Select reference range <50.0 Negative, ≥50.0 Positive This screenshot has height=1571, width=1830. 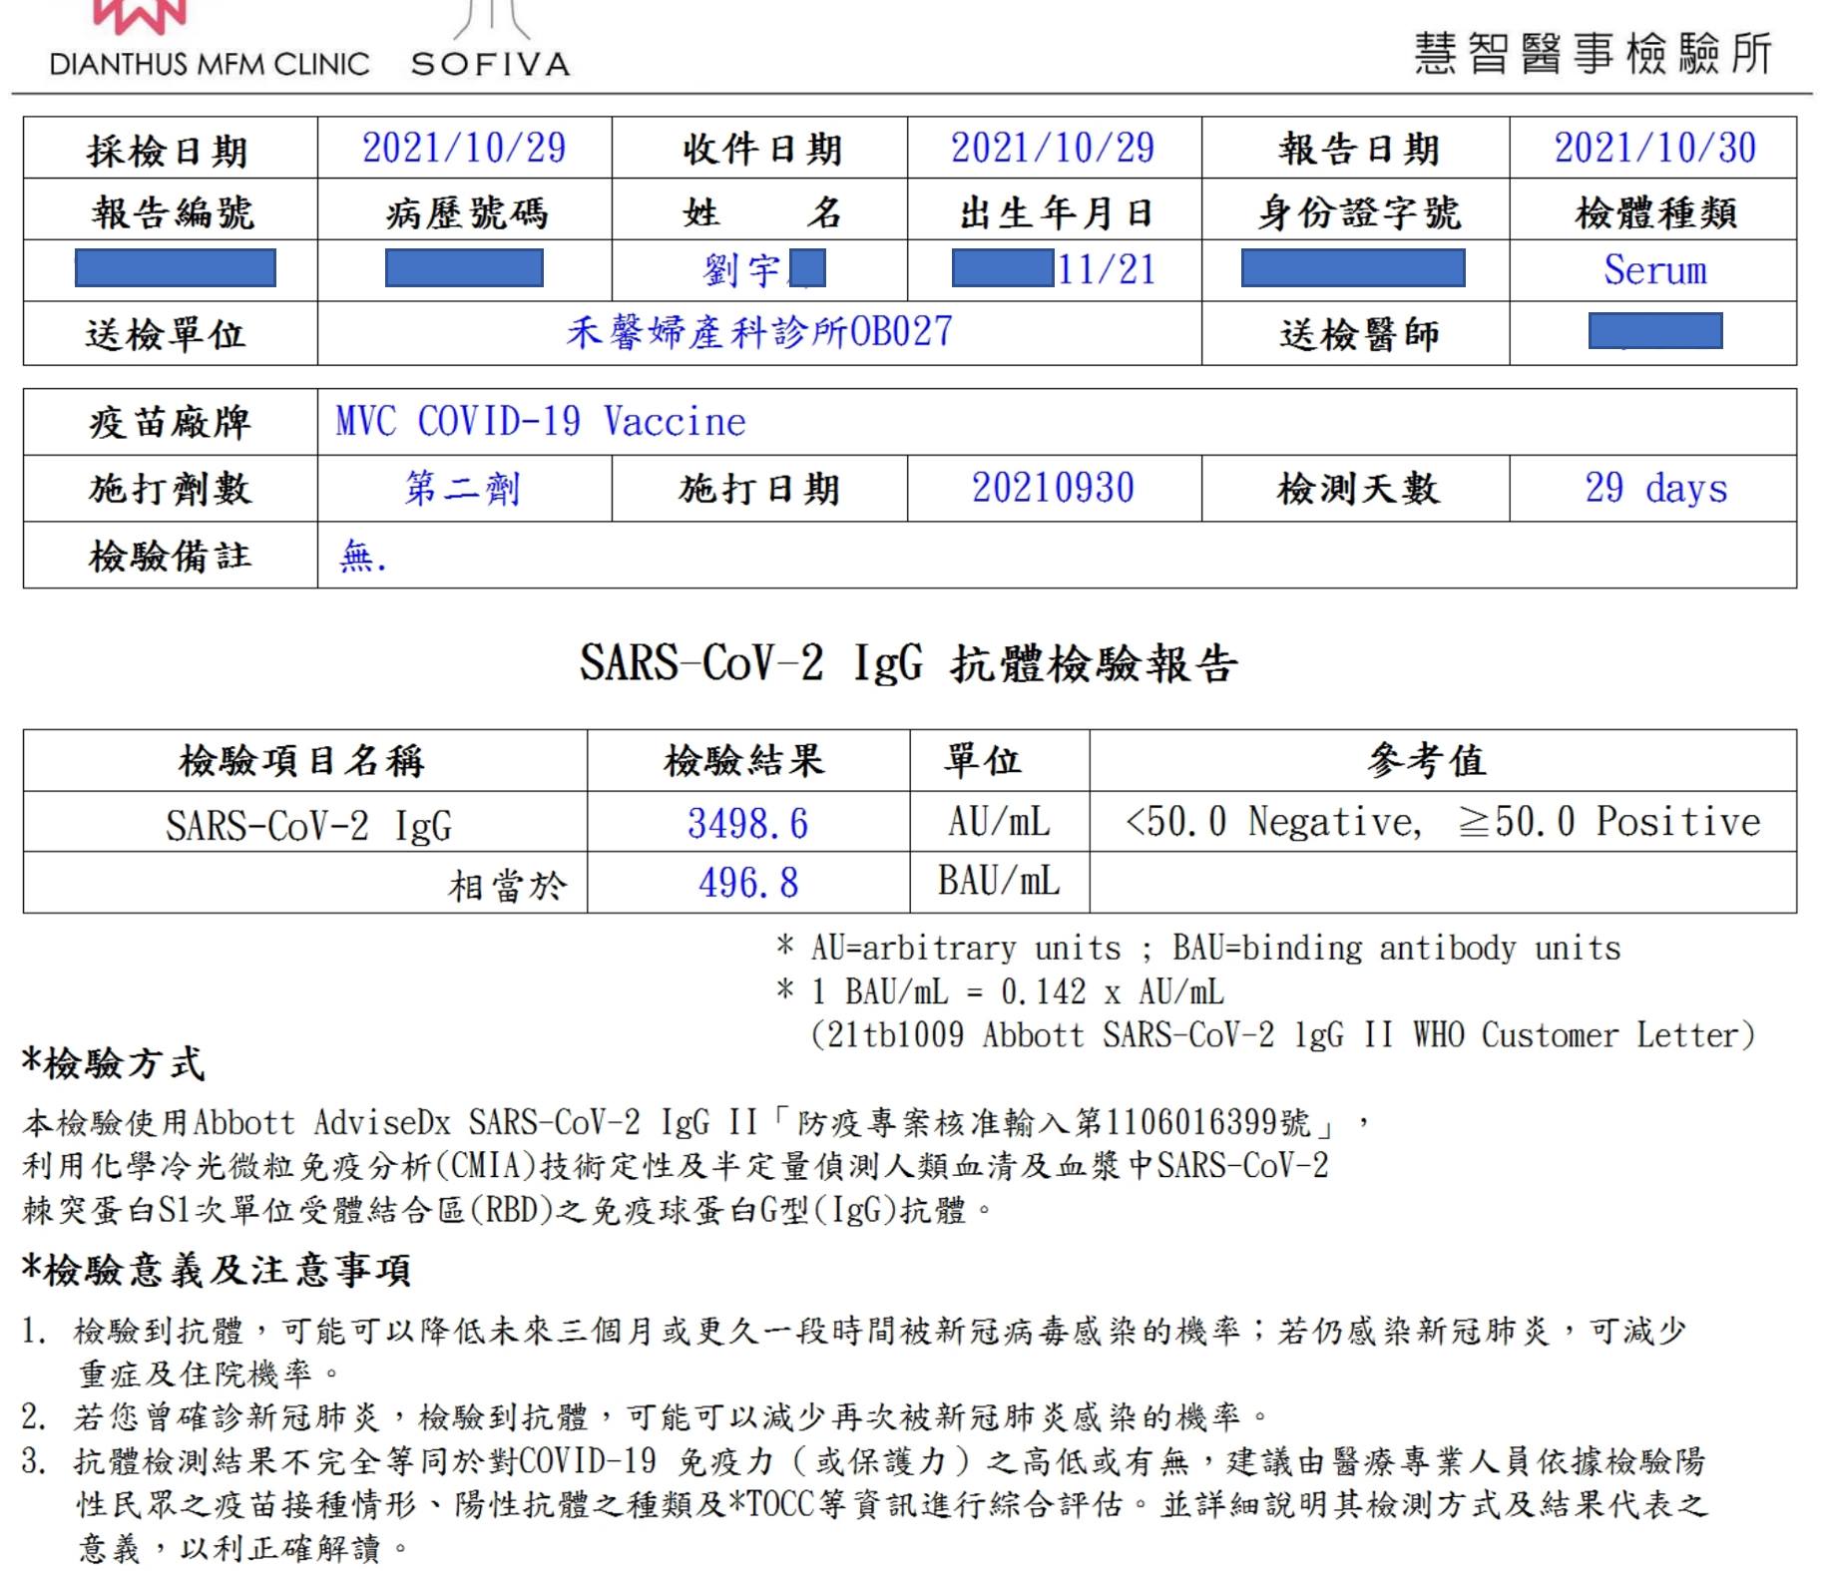[x=1443, y=822]
